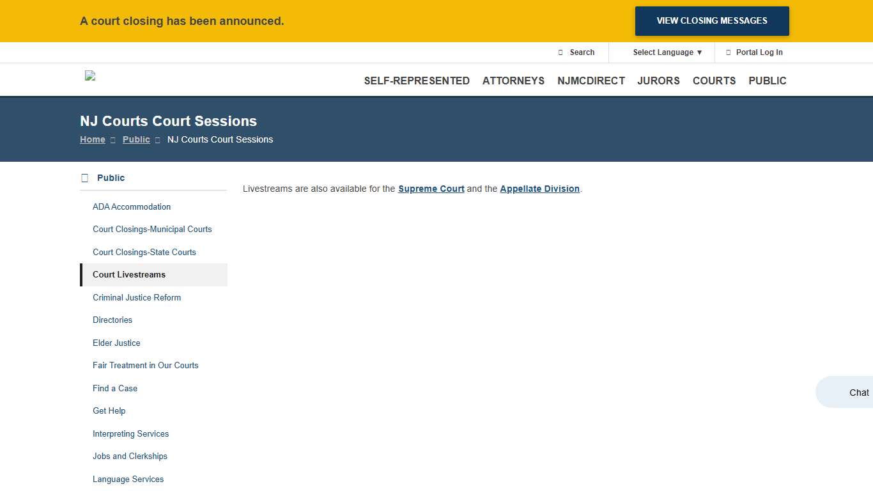Open the COURTS navigation menu
The width and height of the screenshot is (873, 491).
pos(714,81)
